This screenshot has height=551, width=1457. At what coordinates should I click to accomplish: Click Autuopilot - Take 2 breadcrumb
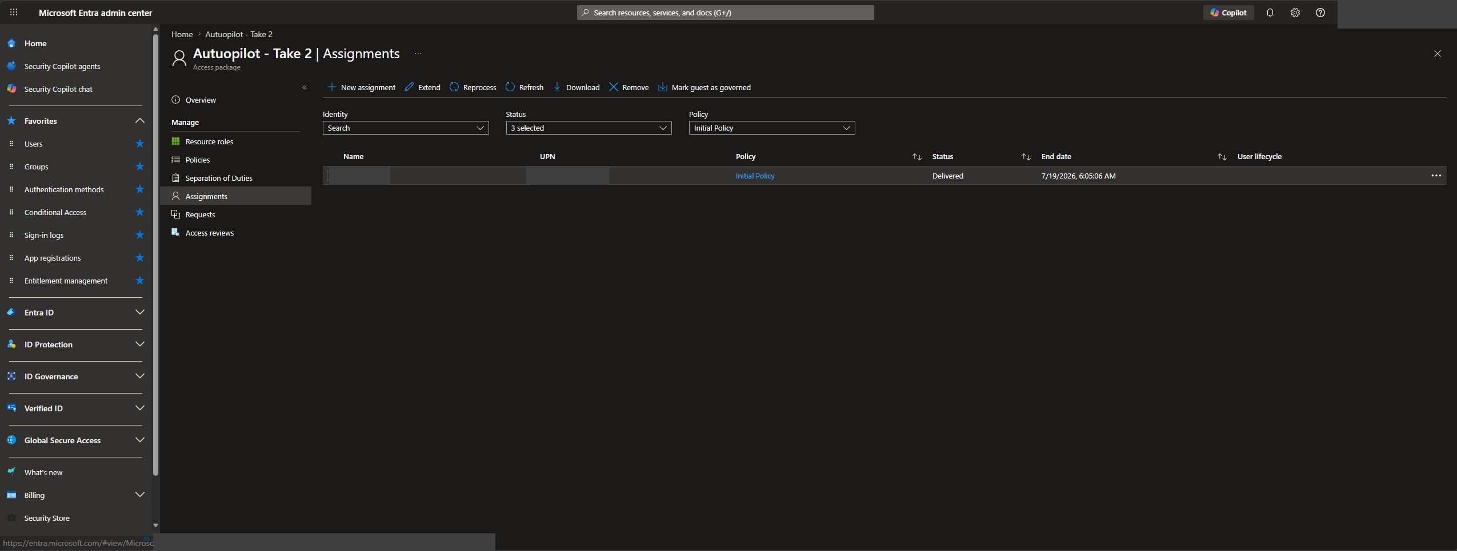239,34
